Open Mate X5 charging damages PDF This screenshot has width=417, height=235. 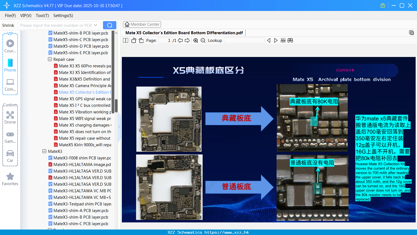(82, 125)
